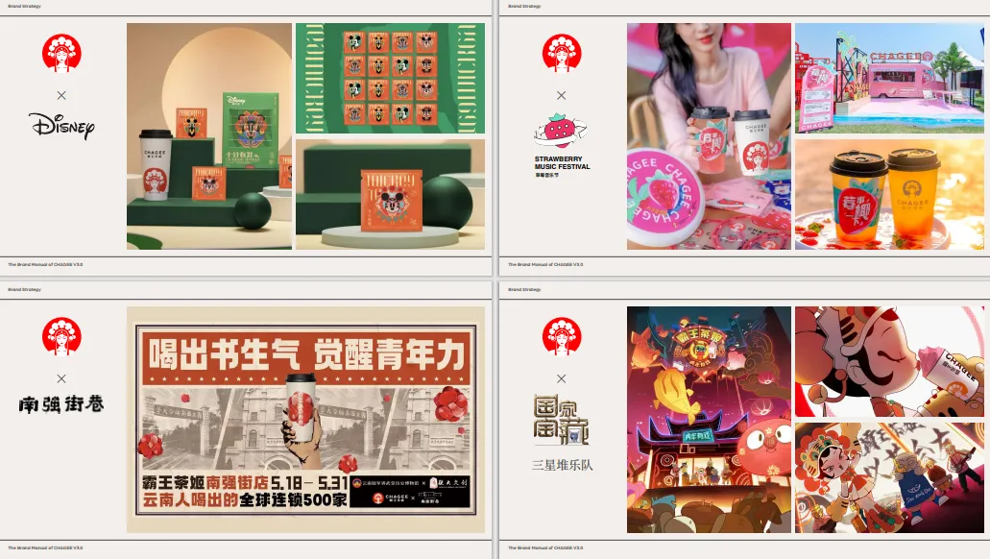The image size is (990, 559).
Task: Click the poster line 云南人喝出的全球连锁500家
Action: click(244, 500)
